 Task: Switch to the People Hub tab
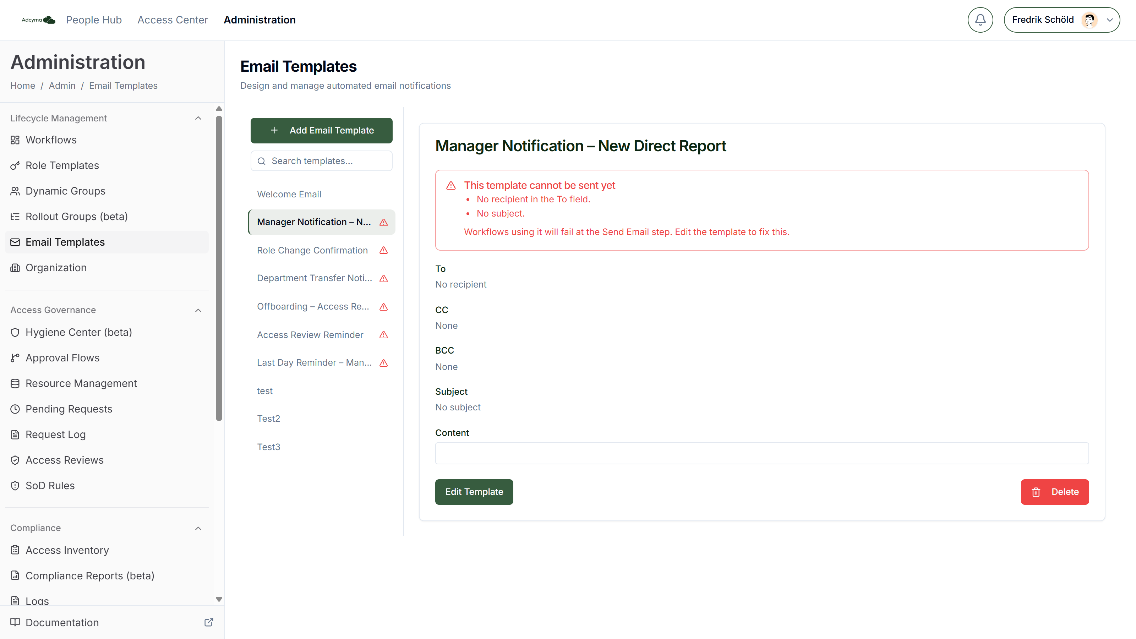pos(93,20)
